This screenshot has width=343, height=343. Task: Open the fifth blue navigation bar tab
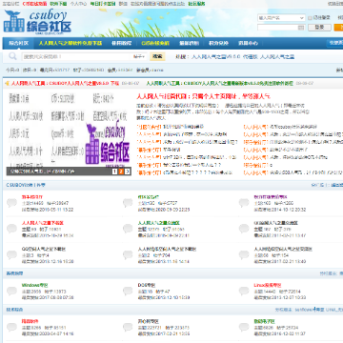tap(189, 43)
